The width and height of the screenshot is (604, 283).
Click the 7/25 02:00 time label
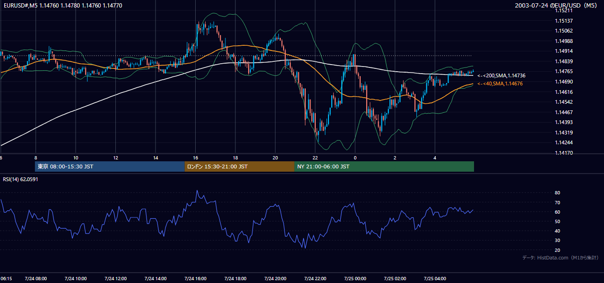[395, 279]
